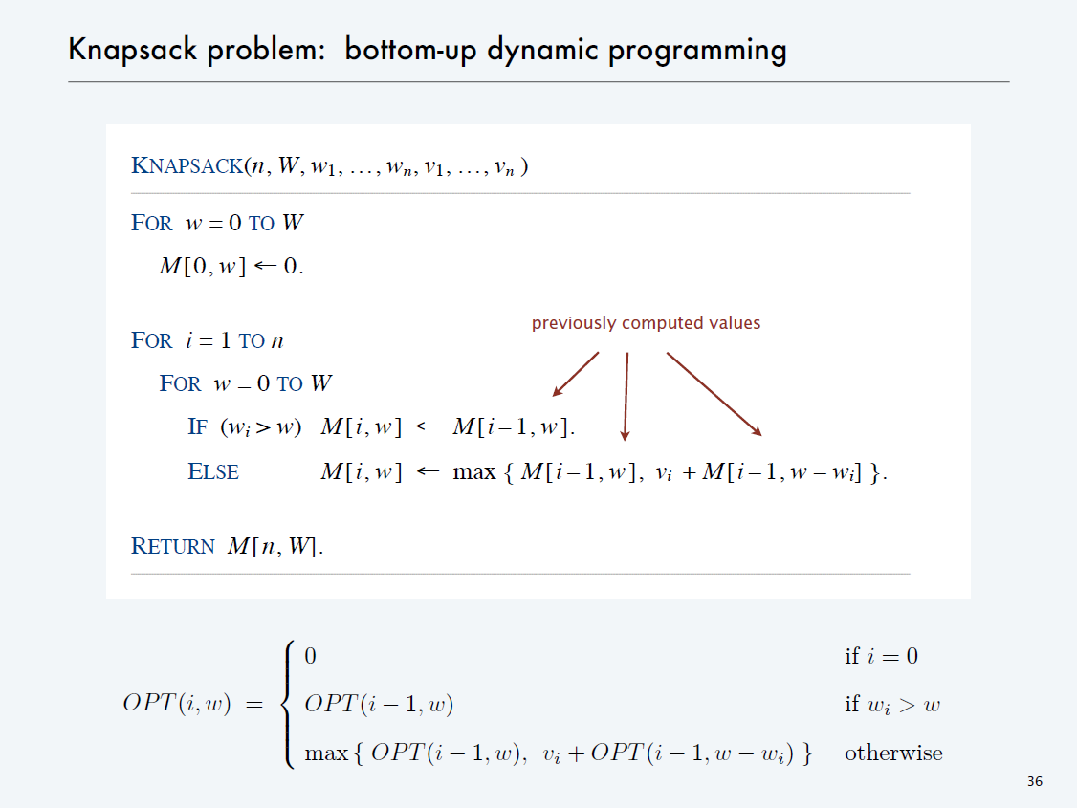Select the 'if i = 0' condition
The width and height of the screenshot is (1077, 808).
[881, 656]
